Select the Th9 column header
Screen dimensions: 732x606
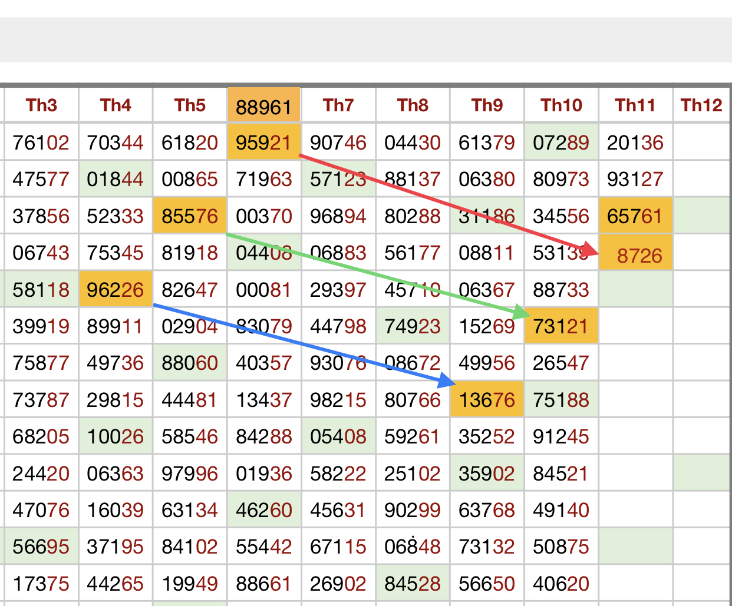point(487,105)
